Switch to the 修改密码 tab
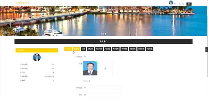 click(x=77, y=49)
